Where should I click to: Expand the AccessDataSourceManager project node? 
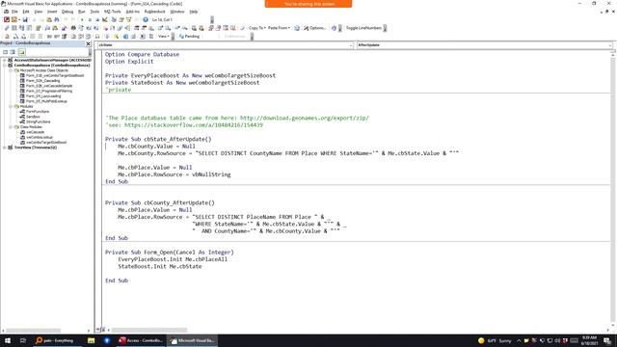[x=5, y=60]
